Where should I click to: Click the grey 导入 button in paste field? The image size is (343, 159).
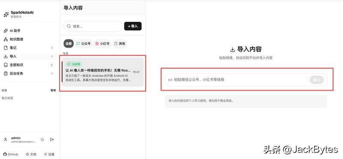click(x=316, y=80)
